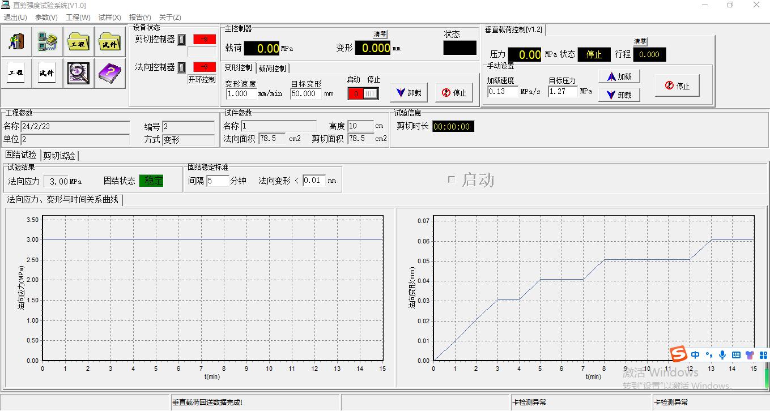Viewport: 770px width, 411px height.
Task: Switch to the 剪切试验 tab
Action: tap(59, 156)
